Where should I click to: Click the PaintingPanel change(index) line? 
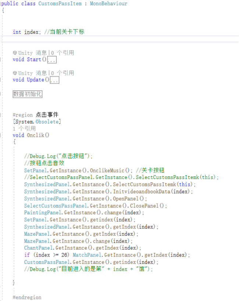click(84, 213)
